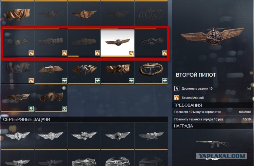The image size is (254, 166).
Task: Click the flame icon on the selected badge tile
Action: [131, 53]
